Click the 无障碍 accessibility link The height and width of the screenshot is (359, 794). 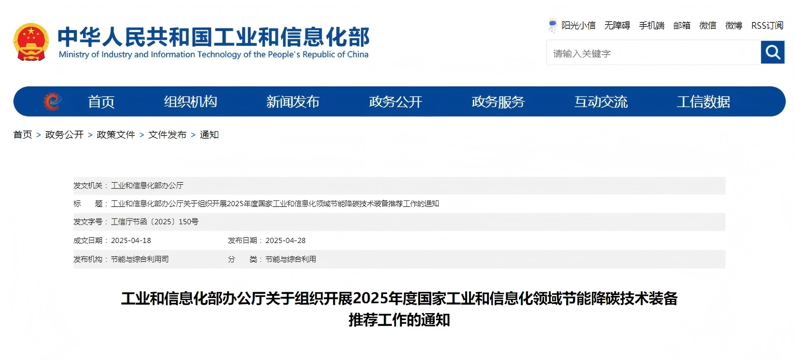pyautogui.click(x=617, y=25)
